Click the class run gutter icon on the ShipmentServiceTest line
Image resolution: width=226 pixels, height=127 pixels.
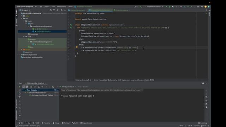71,25
